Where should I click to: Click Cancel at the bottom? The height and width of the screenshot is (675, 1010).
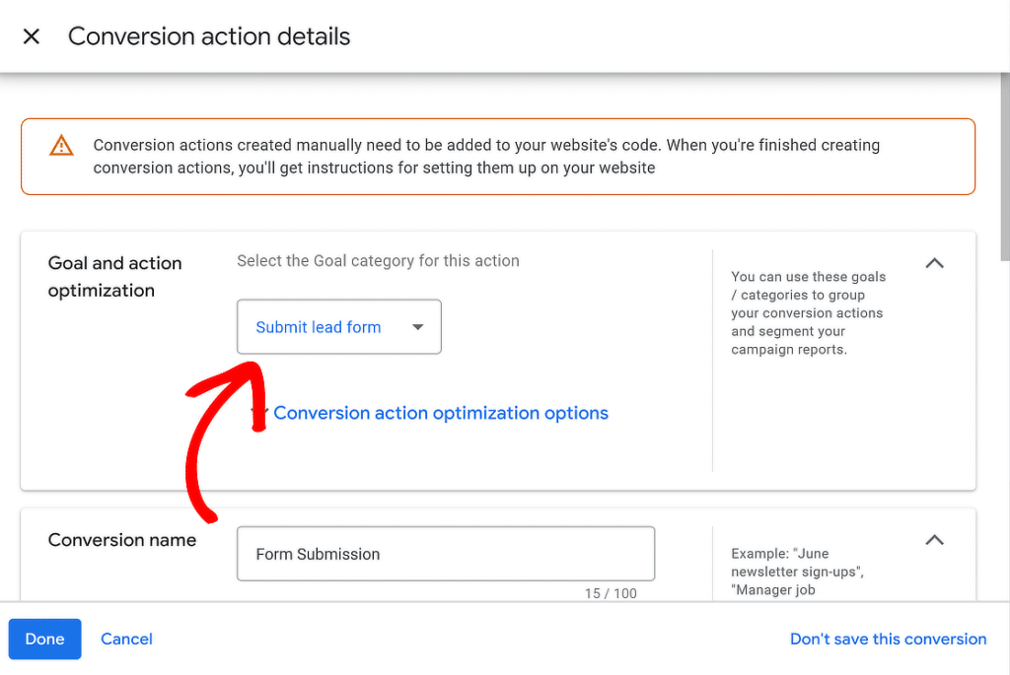click(x=126, y=639)
